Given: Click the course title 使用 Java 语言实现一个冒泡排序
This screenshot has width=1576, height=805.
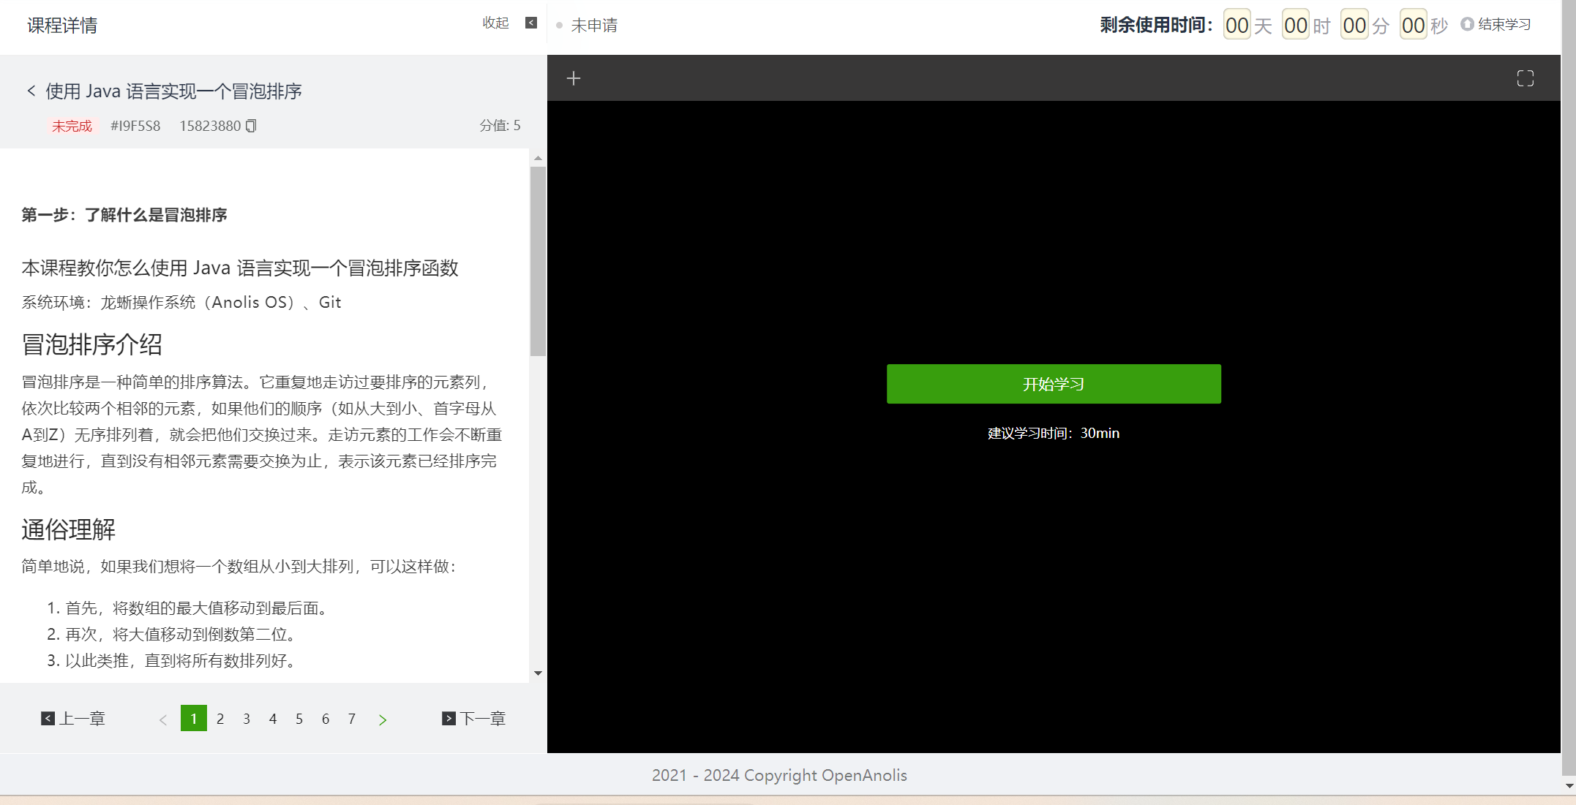Looking at the screenshot, I should point(173,91).
